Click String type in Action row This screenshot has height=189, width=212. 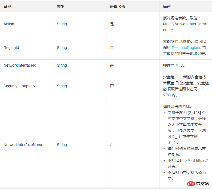point(62,24)
